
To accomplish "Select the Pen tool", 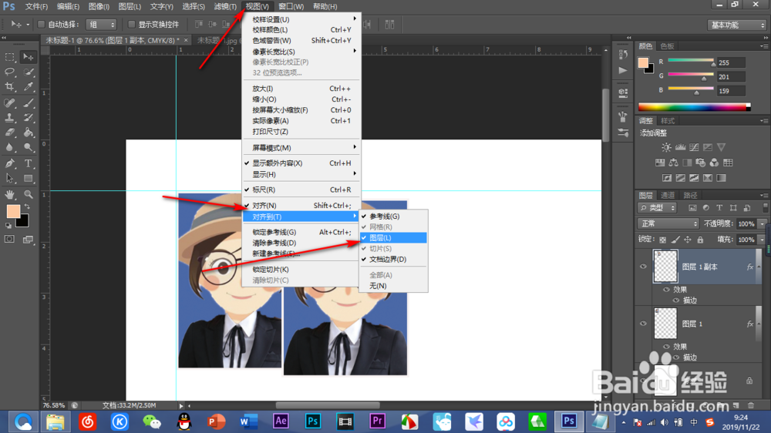I will [9, 163].
